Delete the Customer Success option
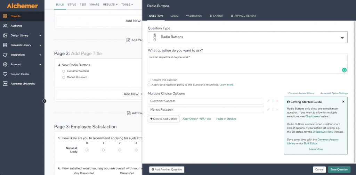The image size is (356, 175). tap(277, 101)
